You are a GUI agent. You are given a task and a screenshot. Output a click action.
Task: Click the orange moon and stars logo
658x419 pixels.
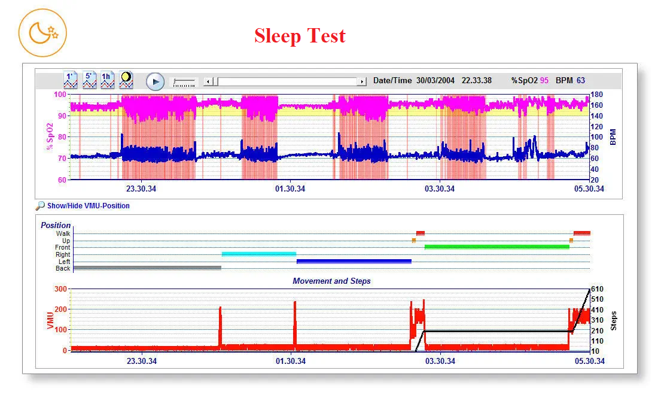42,32
